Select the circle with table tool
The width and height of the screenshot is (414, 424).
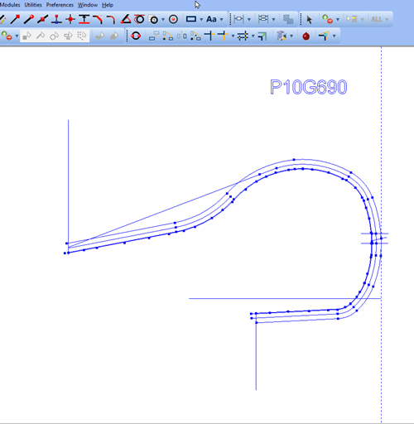pyautogui.click(x=153, y=19)
